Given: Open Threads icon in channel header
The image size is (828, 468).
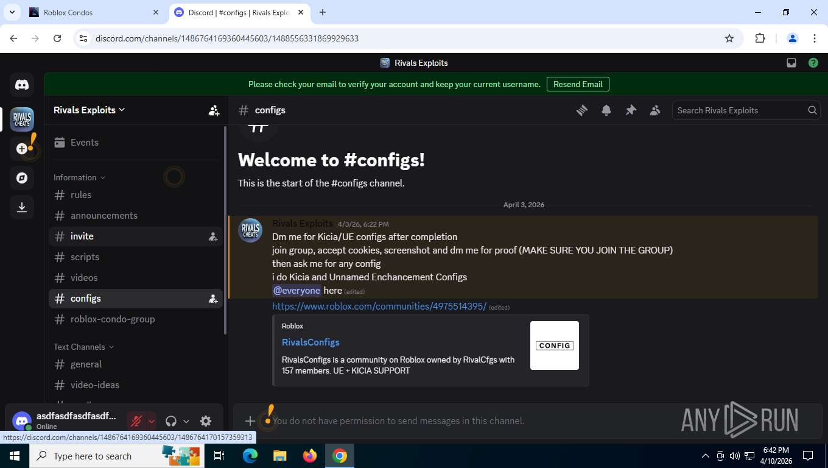Looking at the screenshot, I should tap(582, 110).
